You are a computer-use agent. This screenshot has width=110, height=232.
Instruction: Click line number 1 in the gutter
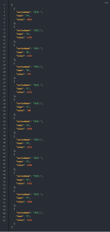click(4, 5)
